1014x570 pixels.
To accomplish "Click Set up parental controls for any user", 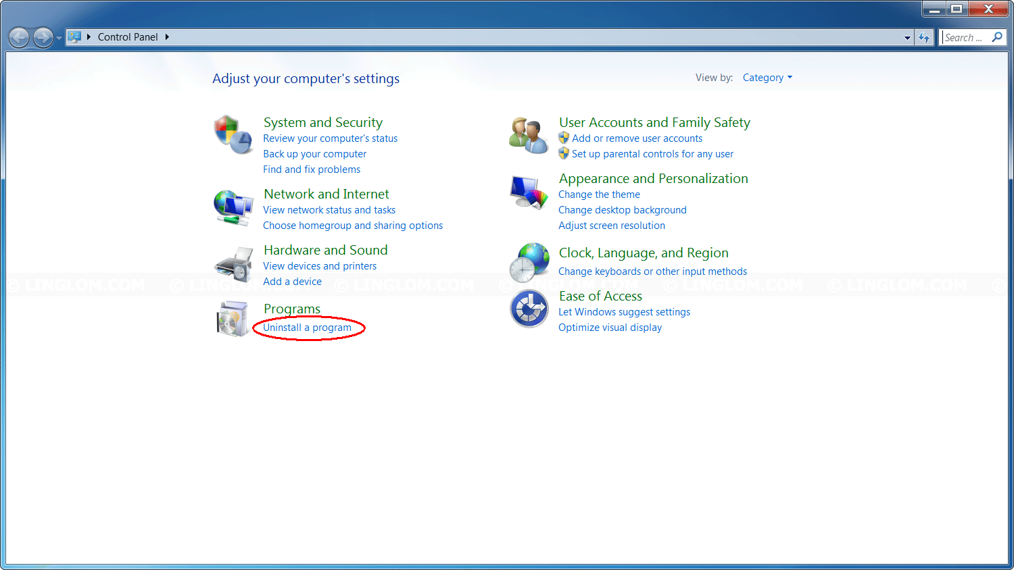I will (652, 154).
